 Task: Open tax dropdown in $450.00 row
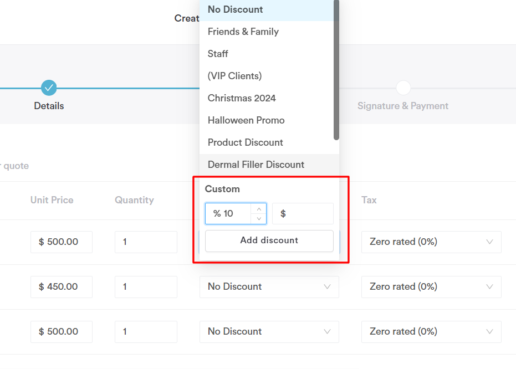pyautogui.click(x=431, y=287)
